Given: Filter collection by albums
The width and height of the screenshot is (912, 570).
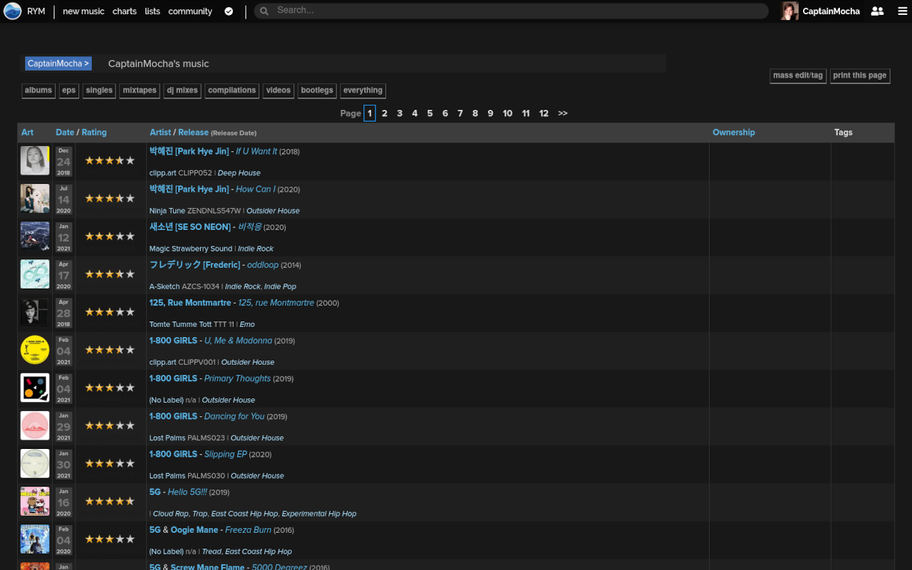Looking at the screenshot, I should pos(38,90).
